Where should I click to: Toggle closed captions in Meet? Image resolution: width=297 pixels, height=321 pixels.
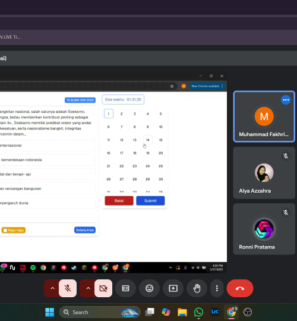pos(125,288)
